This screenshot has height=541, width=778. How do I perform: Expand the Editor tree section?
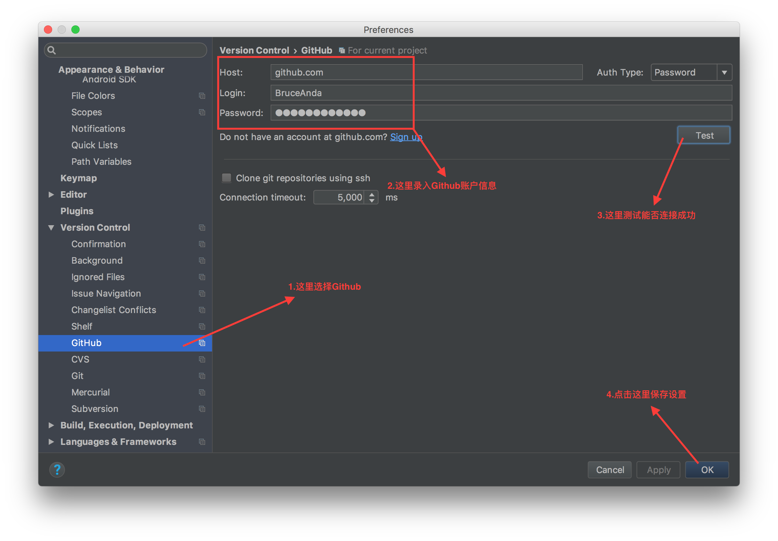click(51, 195)
